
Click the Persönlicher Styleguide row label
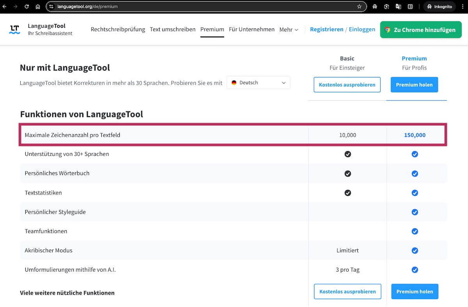[55, 212]
